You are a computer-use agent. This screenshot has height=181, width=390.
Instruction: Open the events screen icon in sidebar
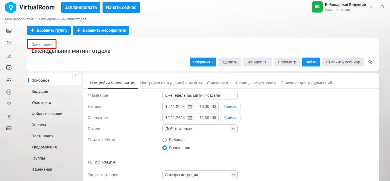pos(9,31)
